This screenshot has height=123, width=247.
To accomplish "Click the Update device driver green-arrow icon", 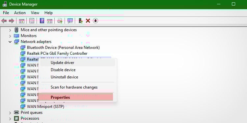I will (81, 21).
